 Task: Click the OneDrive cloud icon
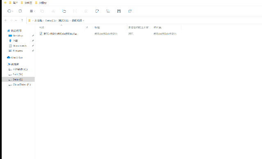point(9,57)
